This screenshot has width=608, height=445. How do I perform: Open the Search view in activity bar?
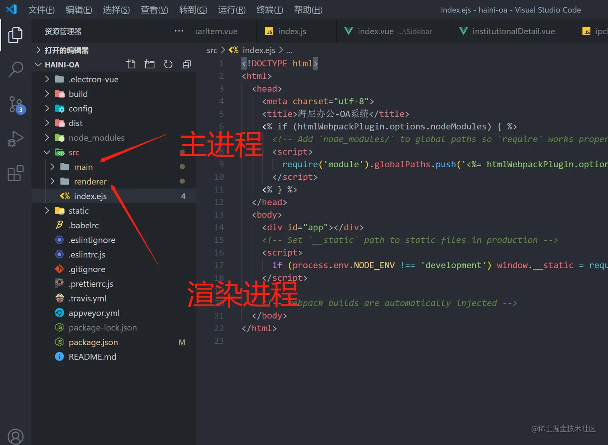click(16, 70)
